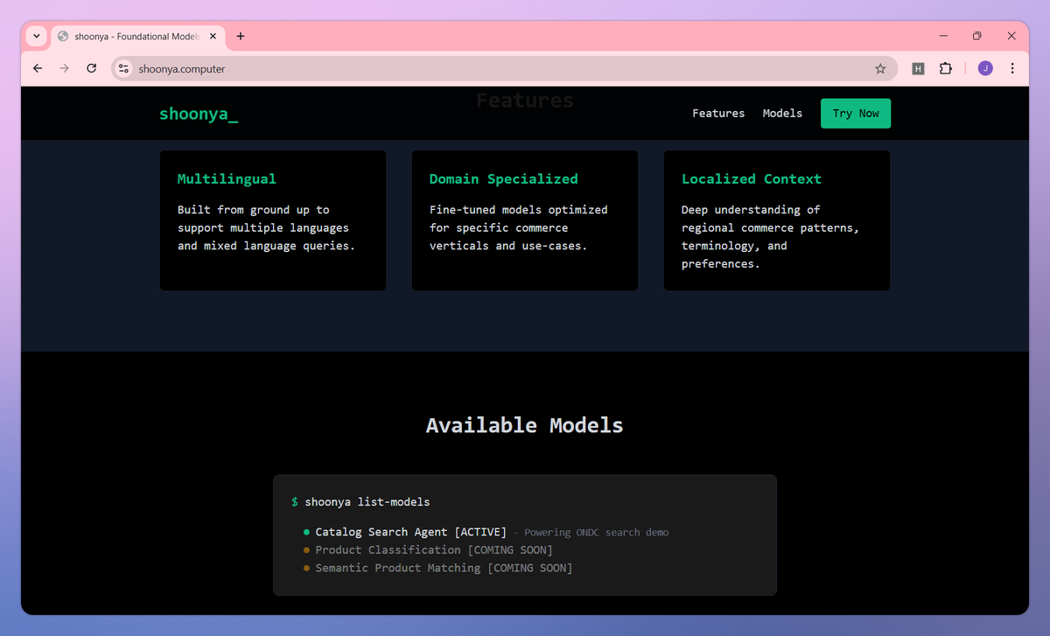Image resolution: width=1050 pixels, height=636 pixels.
Task: Expand the tab search dropdown arrow
Action: pyautogui.click(x=36, y=36)
